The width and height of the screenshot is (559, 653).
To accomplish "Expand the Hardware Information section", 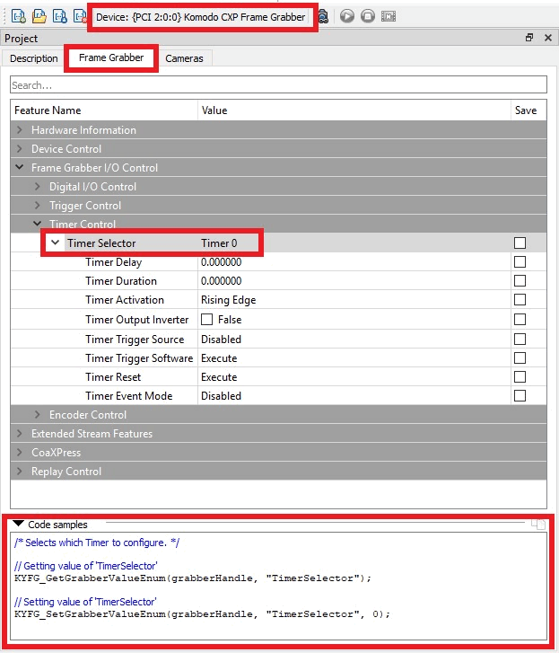I will (20, 130).
